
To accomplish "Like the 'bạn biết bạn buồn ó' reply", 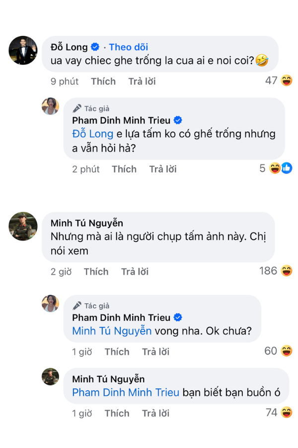I will [117, 414].
